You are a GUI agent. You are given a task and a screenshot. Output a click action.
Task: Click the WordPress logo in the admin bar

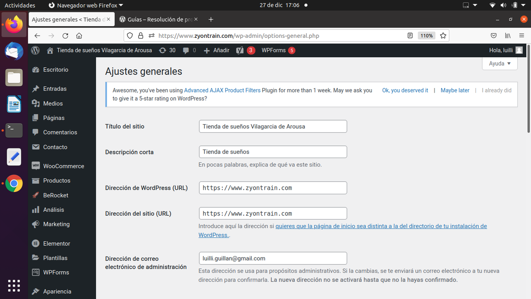click(35, 50)
